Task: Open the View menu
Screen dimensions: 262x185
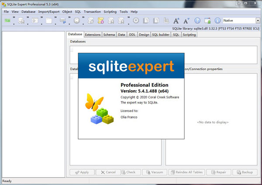Action: coord(15,12)
